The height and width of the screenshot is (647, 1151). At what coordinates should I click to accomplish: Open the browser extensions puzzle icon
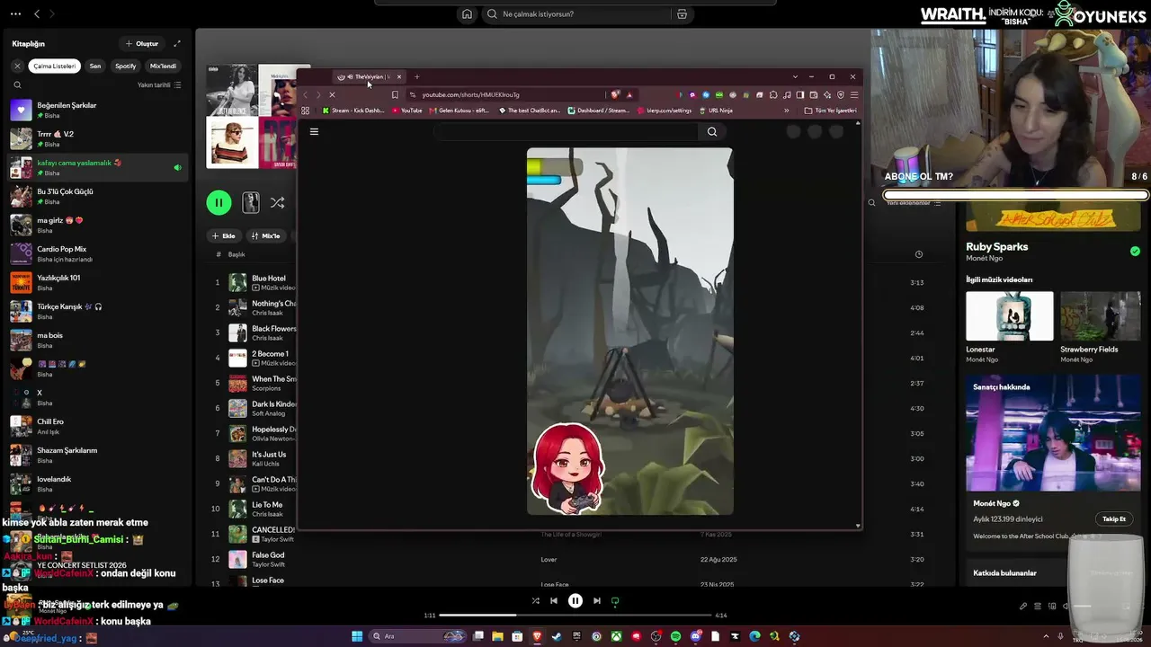pos(773,94)
